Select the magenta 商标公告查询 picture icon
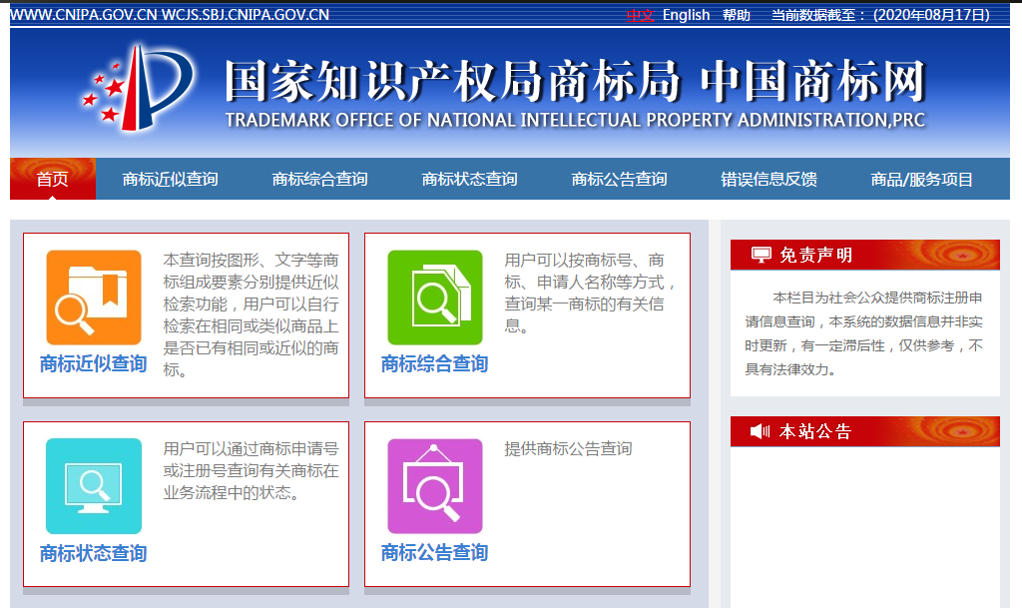Image resolution: width=1022 pixels, height=608 pixels. 433,486
